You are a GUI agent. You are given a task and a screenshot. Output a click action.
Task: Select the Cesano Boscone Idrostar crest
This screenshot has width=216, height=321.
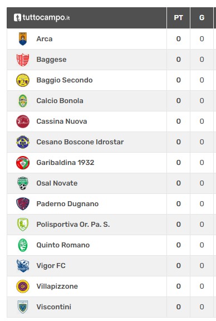click(x=23, y=142)
